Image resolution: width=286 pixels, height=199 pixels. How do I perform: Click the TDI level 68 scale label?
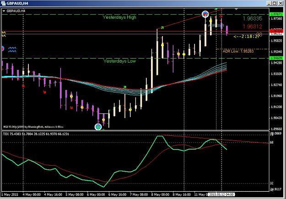point(272,142)
